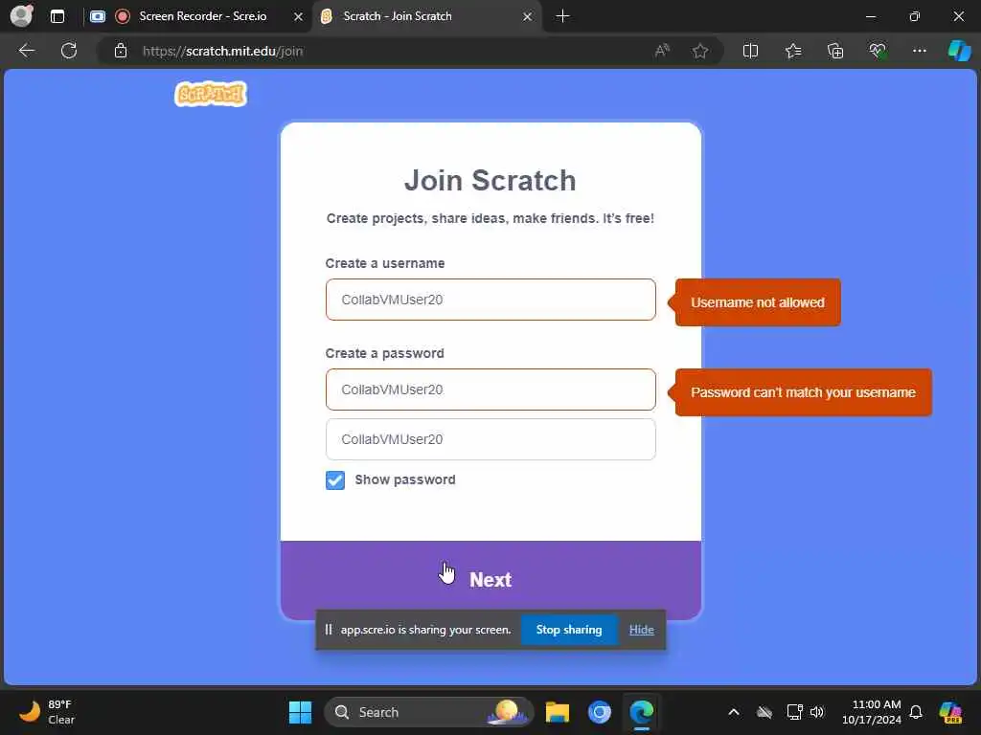Focus the first password field
The image size is (981, 735).
(x=490, y=390)
